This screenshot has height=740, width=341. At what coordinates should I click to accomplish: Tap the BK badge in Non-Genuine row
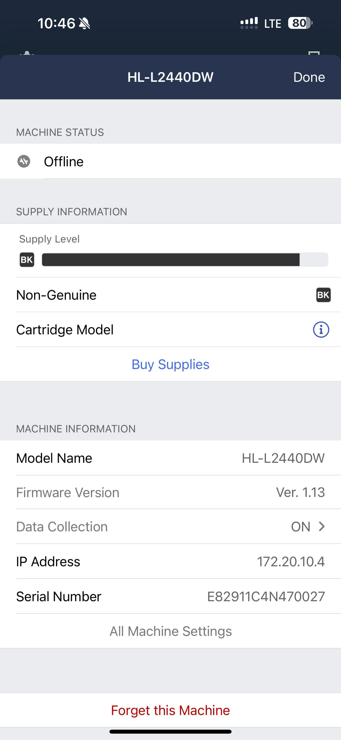coord(323,295)
